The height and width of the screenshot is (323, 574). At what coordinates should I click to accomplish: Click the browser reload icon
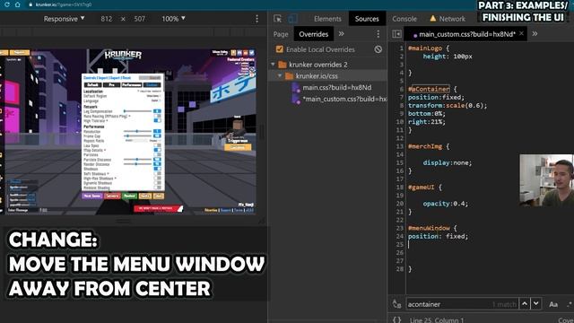coord(7,4)
